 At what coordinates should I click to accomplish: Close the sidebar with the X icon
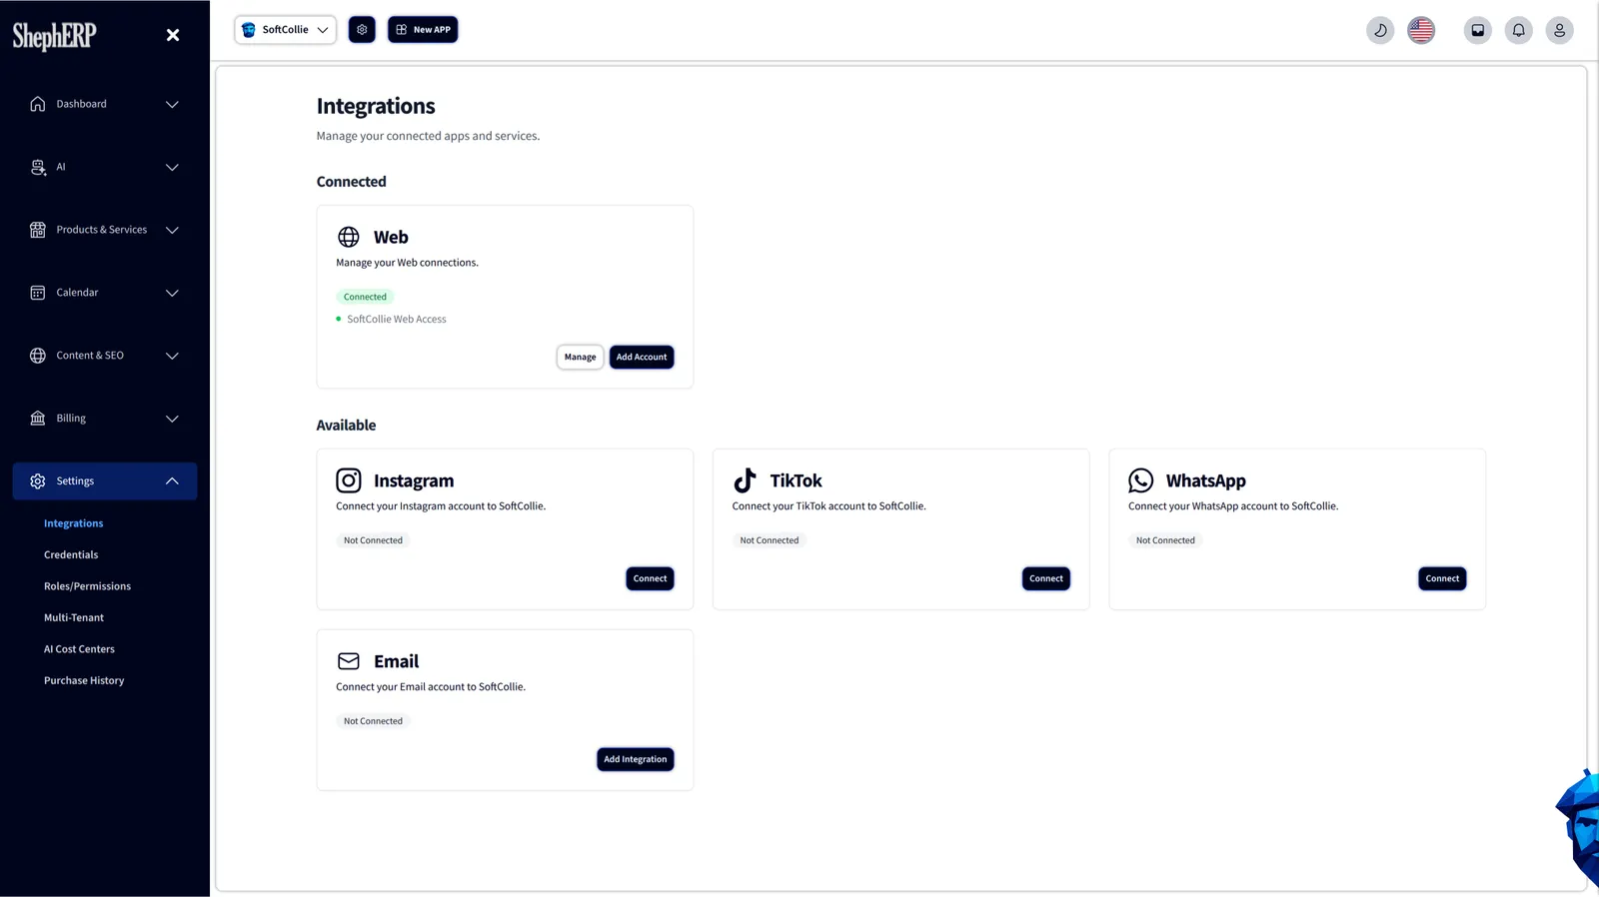click(x=173, y=35)
